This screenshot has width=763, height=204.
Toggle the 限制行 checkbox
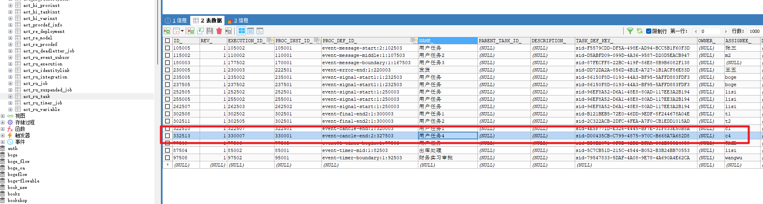pos(649,31)
